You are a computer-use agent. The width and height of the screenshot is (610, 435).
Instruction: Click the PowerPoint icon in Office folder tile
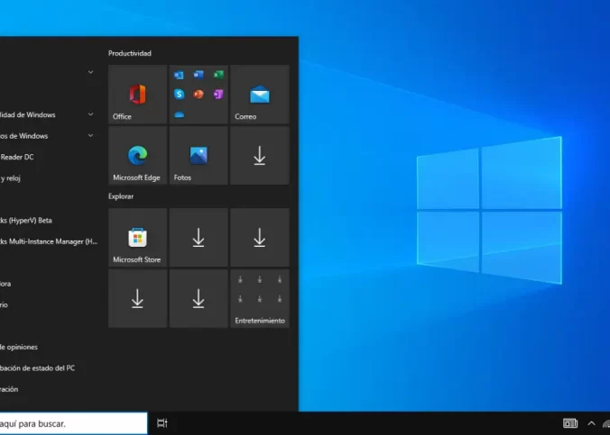click(199, 94)
